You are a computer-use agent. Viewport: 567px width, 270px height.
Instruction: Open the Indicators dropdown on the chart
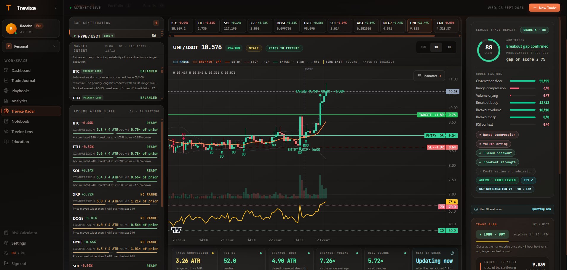coord(429,76)
